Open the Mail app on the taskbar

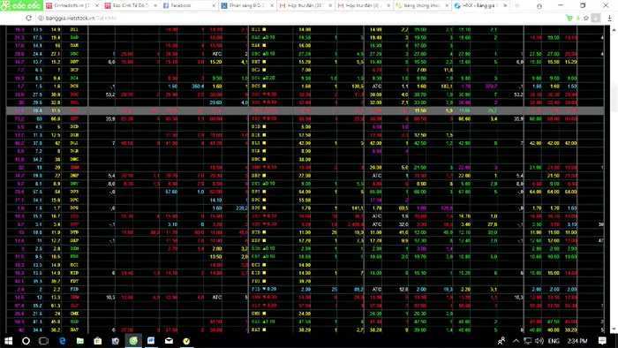click(x=169, y=341)
